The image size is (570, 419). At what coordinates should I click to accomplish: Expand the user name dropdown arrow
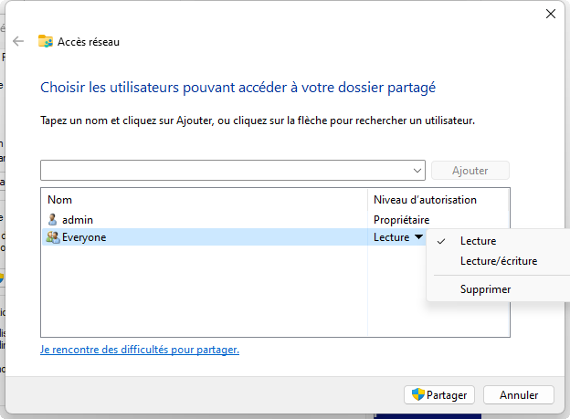coord(417,171)
